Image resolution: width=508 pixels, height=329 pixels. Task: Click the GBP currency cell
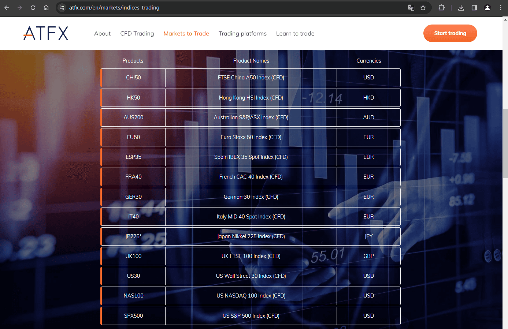[x=368, y=256]
